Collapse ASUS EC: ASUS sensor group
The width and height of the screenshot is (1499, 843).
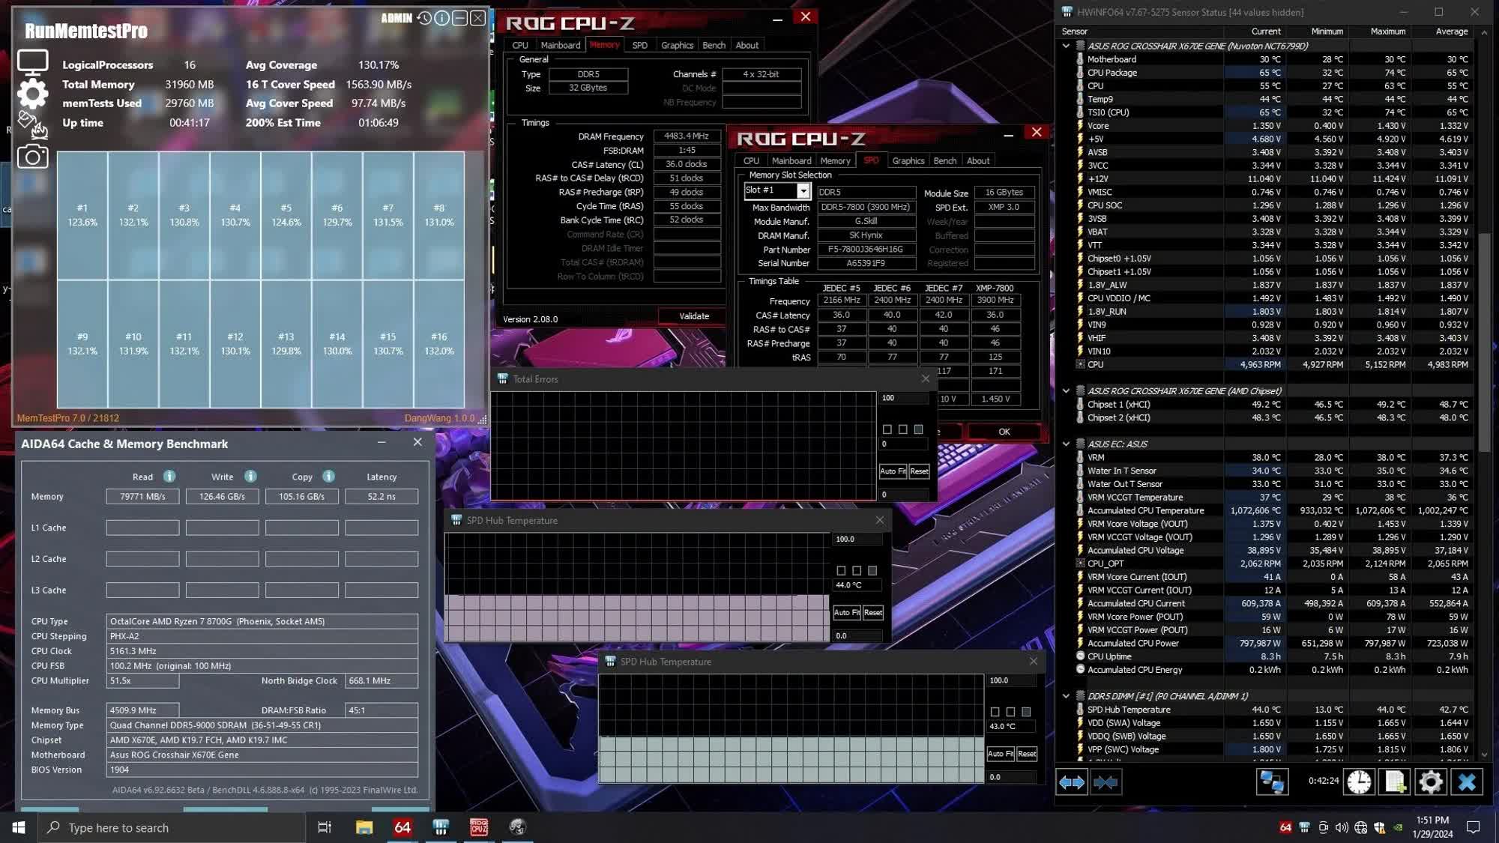[x=1066, y=444]
